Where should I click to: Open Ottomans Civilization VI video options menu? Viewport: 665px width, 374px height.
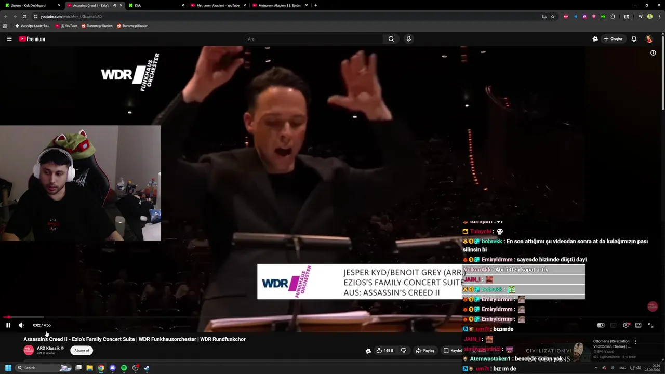(635, 342)
